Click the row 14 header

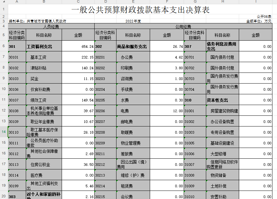(3, 132)
